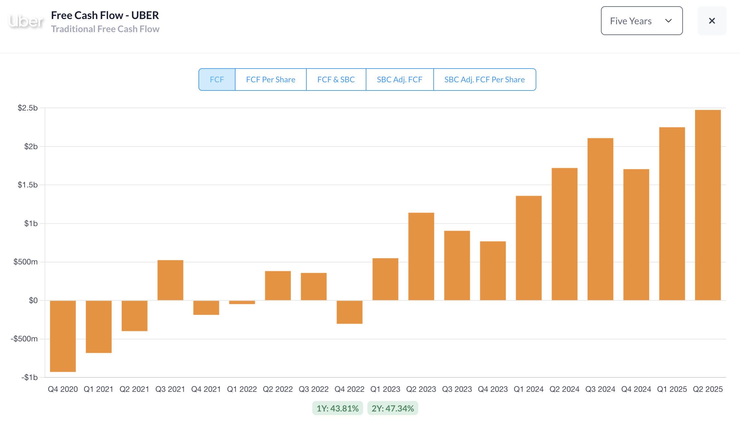Click the 2Y: 47.34% growth badge

(x=393, y=409)
